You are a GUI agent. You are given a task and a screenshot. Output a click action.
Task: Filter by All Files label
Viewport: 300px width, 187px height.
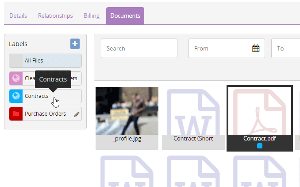click(45, 61)
